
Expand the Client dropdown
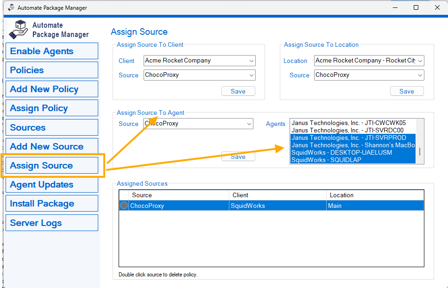tap(251, 61)
